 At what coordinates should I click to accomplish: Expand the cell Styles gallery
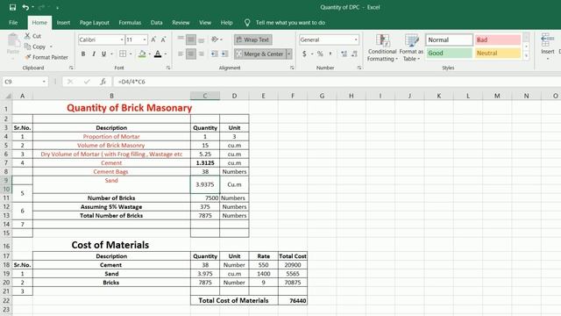tap(526, 55)
